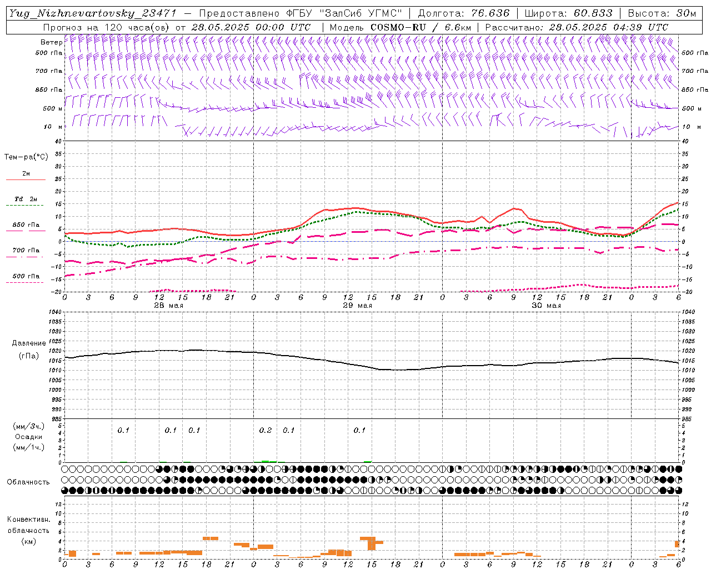Viewport: 711px width, 569px height.
Task: Select the Долгота: 76.636 value
Action: click(463, 13)
